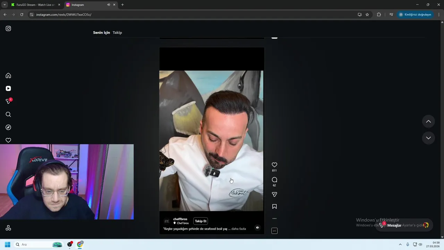The image size is (444, 250).
Task: Show hidden system tray icons
Action: [x=400, y=244]
